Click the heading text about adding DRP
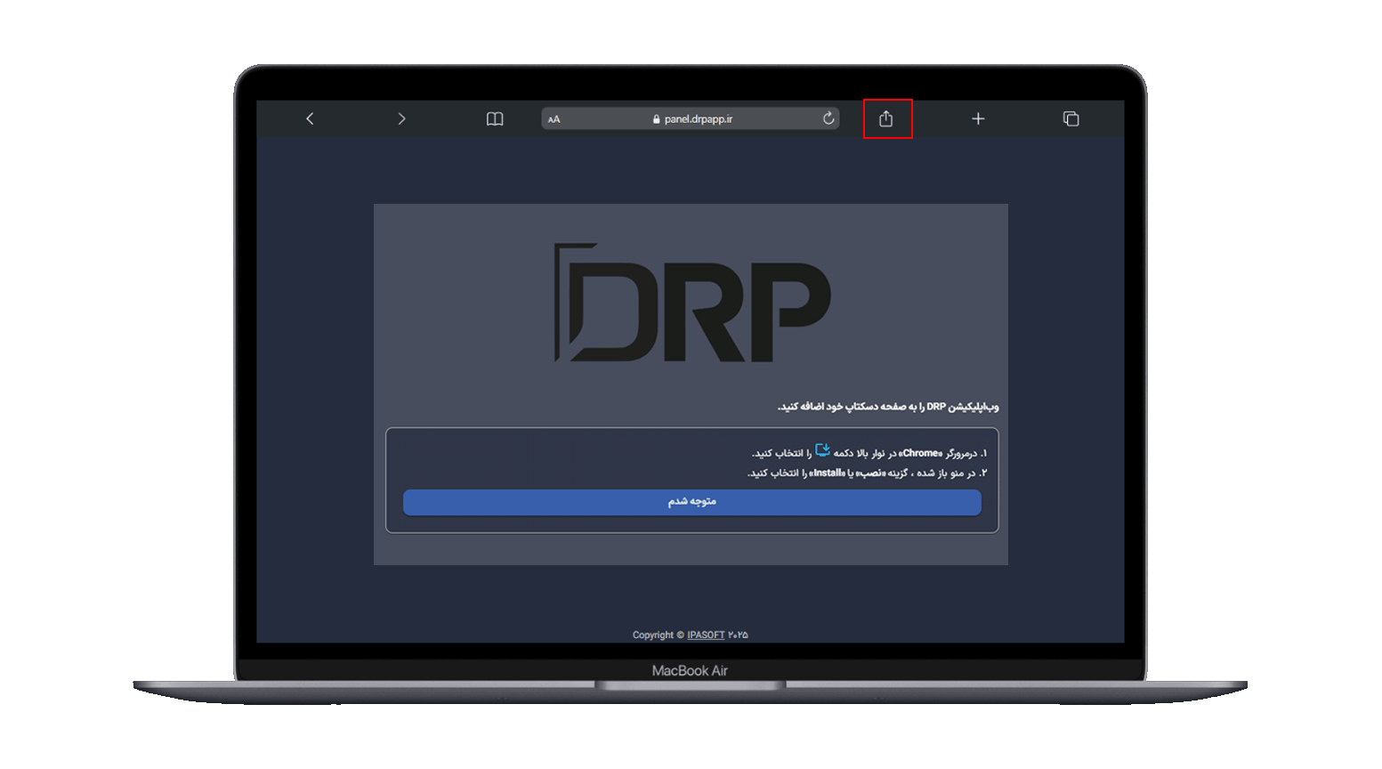The width and height of the screenshot is (1382, 769). (888, 407)
